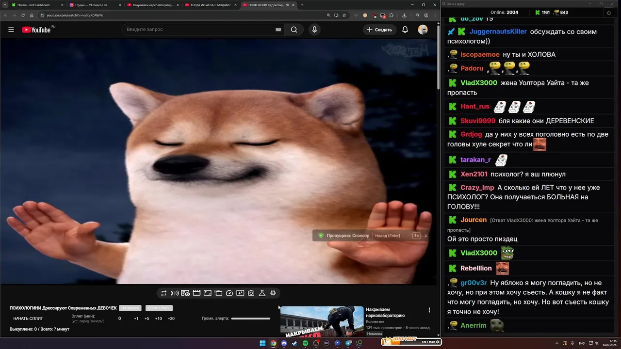Open a new Chrome tab
This screenshot has width=621, height=349.
(302, 5)
